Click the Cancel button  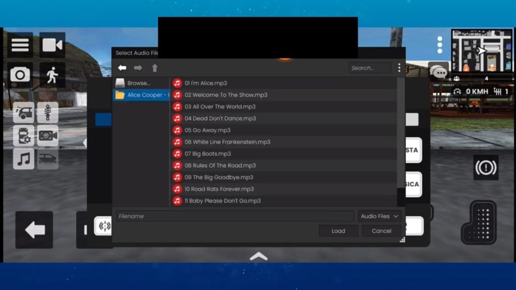point(381,231)
